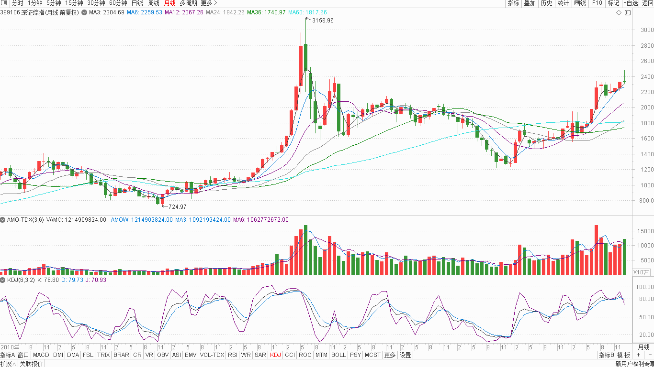
Task: Open the AMO-TDX volume indicator dropdown circle
Action: 3,220
